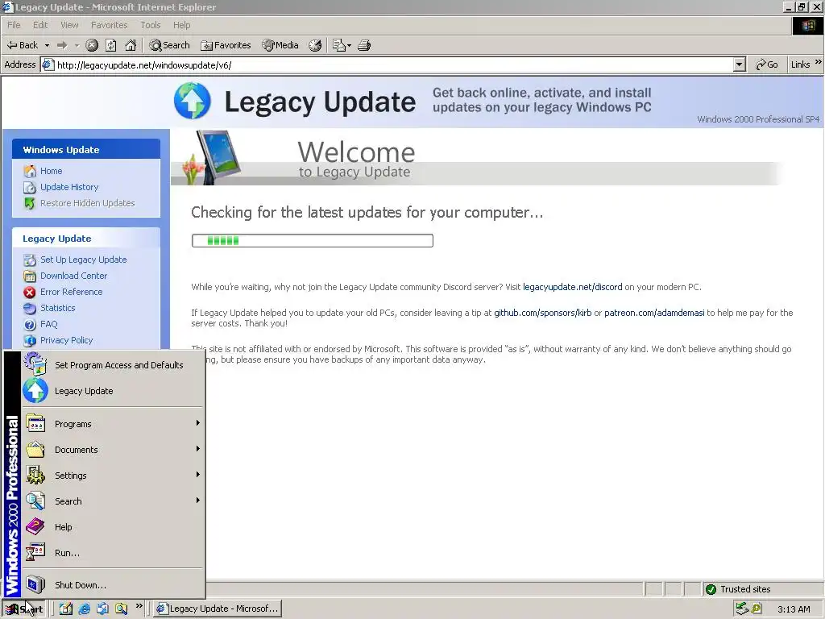Open the Home sidebar link
The height and width of the screenshot is (619, 825).
click(x=51, y=171)
